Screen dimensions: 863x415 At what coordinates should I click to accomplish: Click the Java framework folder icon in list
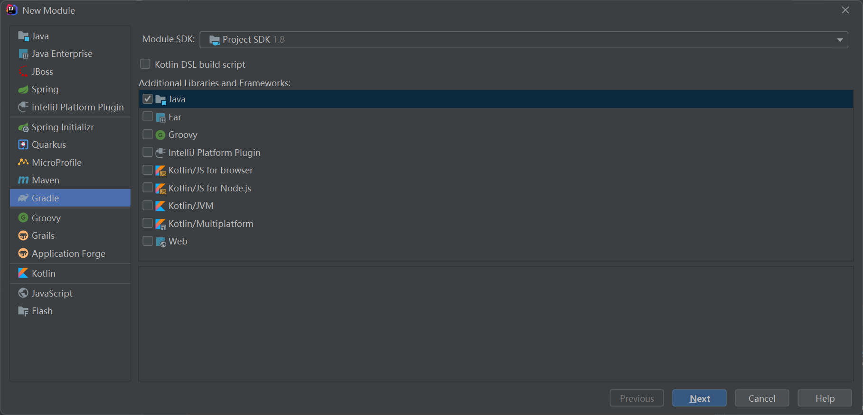click(x=161, y=99)
